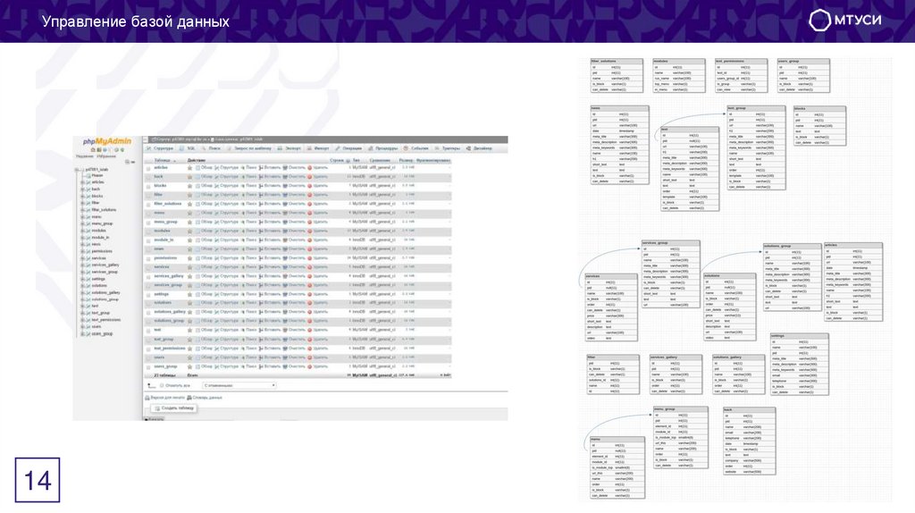Sort by the Размер column header
The width and height of the screenshot is (915, 513).
click(406, 161)
